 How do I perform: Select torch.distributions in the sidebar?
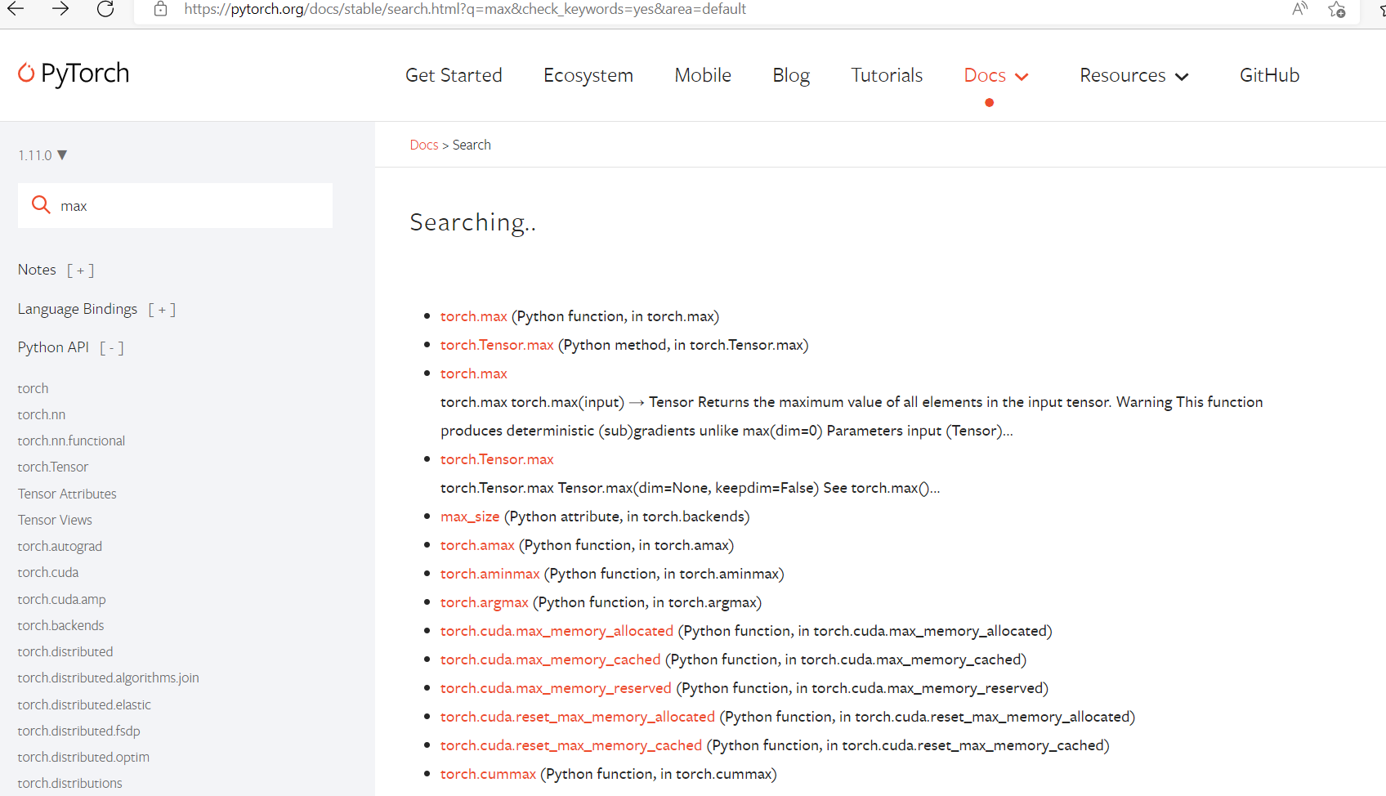(70, 783)
